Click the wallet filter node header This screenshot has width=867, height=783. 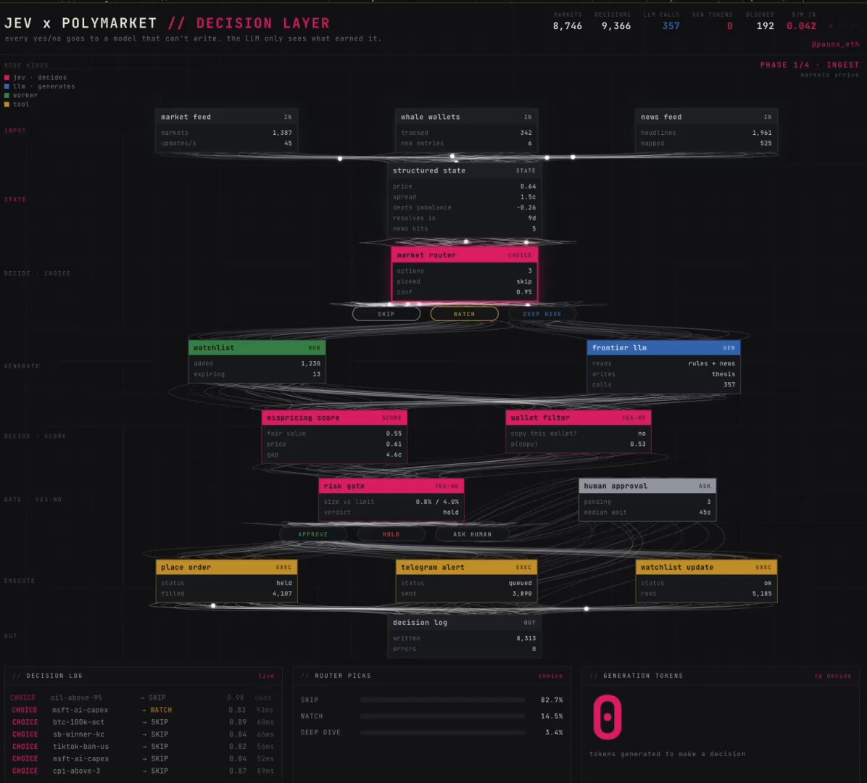[578, 418]
